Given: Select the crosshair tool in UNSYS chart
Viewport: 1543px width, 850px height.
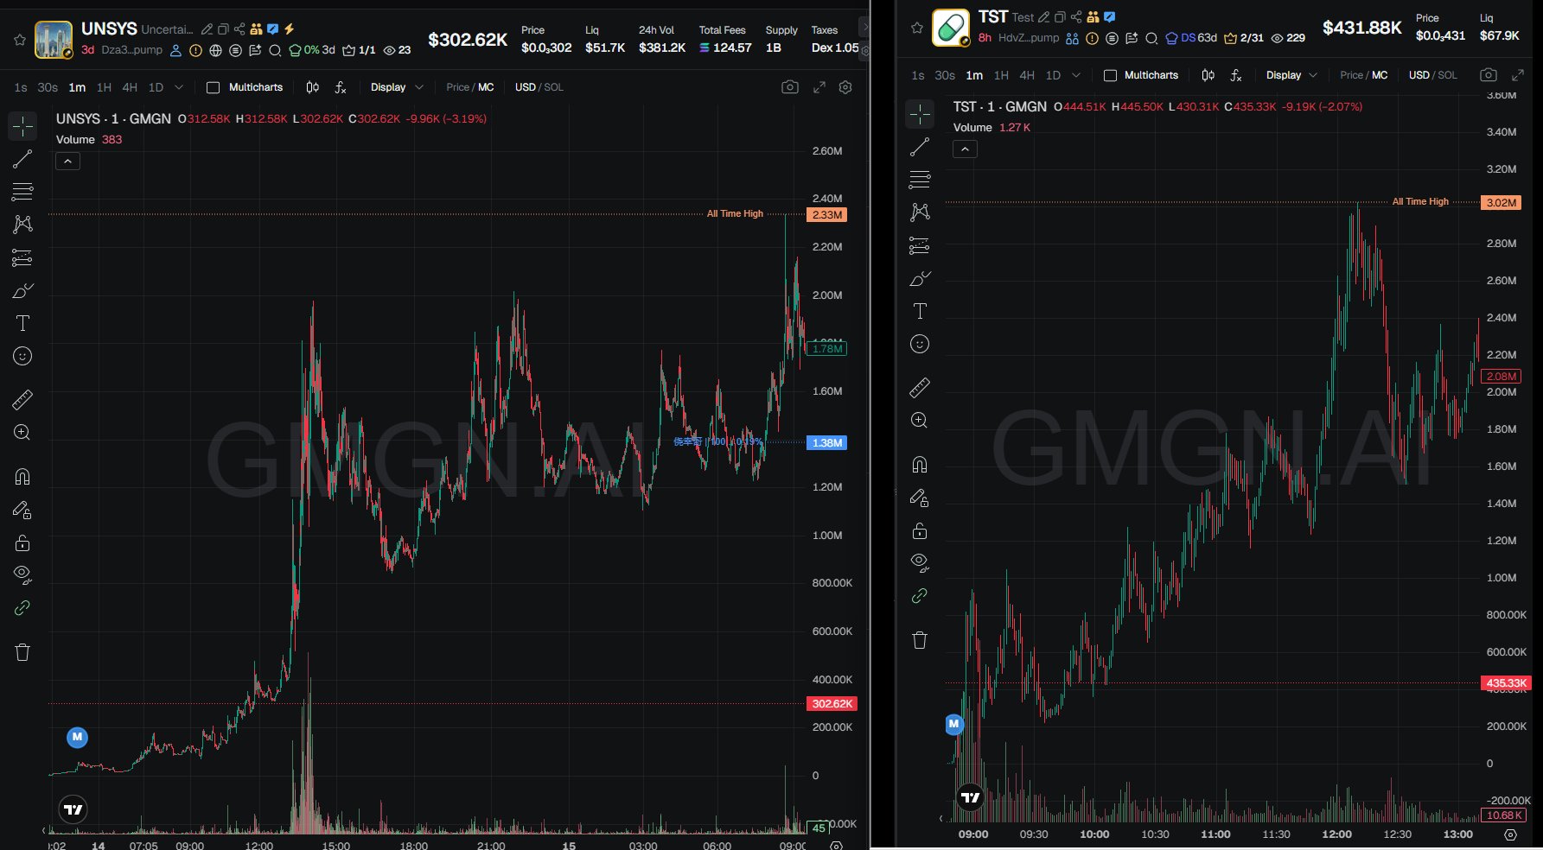Looking at the screenshot, I should [x=22, y=126].
